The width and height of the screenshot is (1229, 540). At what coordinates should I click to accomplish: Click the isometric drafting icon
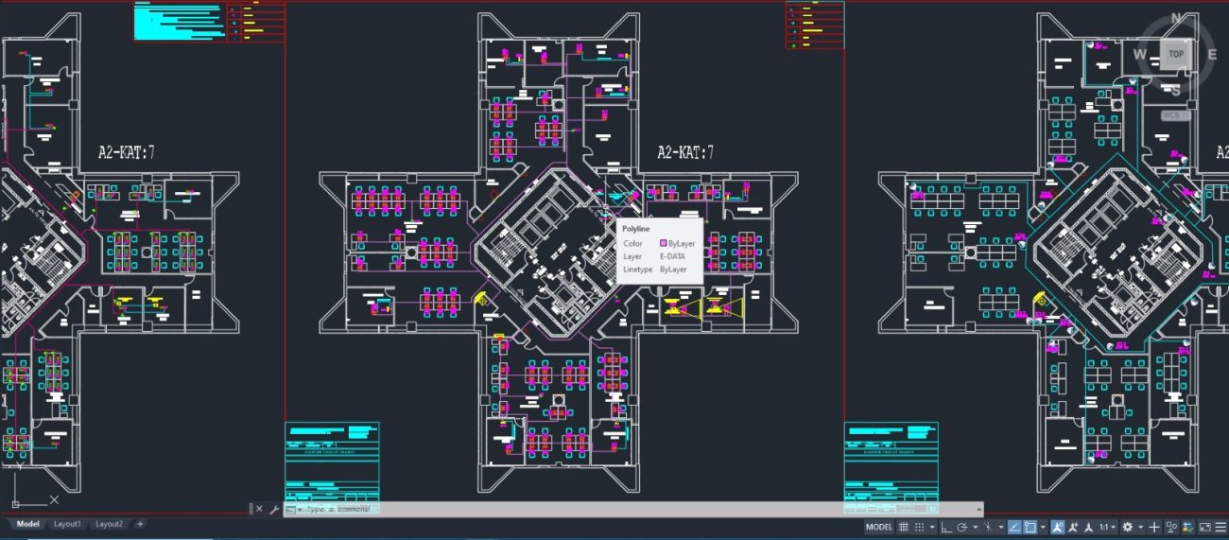(x=988, y=527)
